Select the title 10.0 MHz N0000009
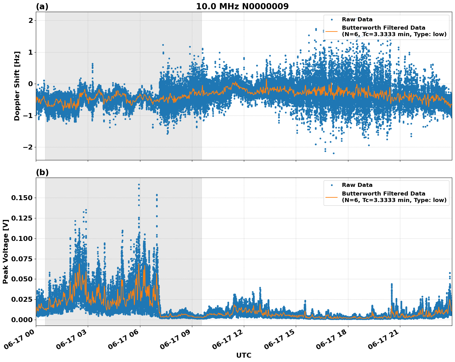Image resolution: width=455 pixels, height=362 pixels. (243, 6)
